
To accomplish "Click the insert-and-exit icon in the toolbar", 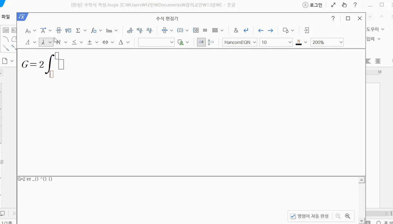I will [x=307, y=30].
